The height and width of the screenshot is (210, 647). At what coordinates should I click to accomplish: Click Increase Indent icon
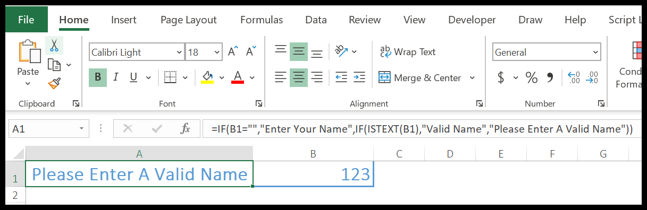point(359,77)
